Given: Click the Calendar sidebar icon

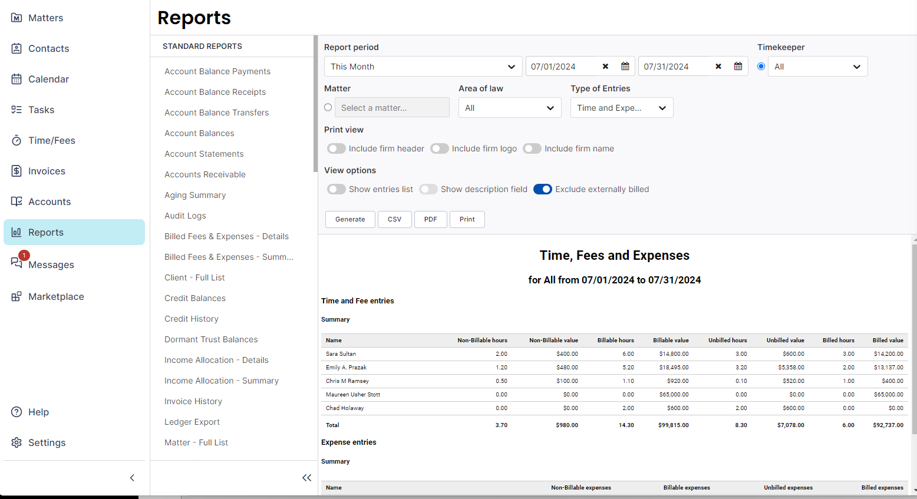Looking at the screenshot, I should pyautogui.click(x=17, y=79).
